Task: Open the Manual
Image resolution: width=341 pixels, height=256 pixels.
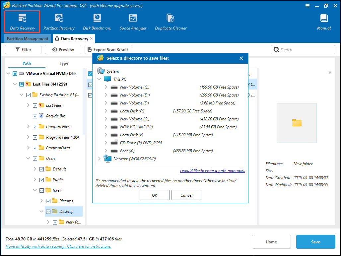Action: click(323, 21)
